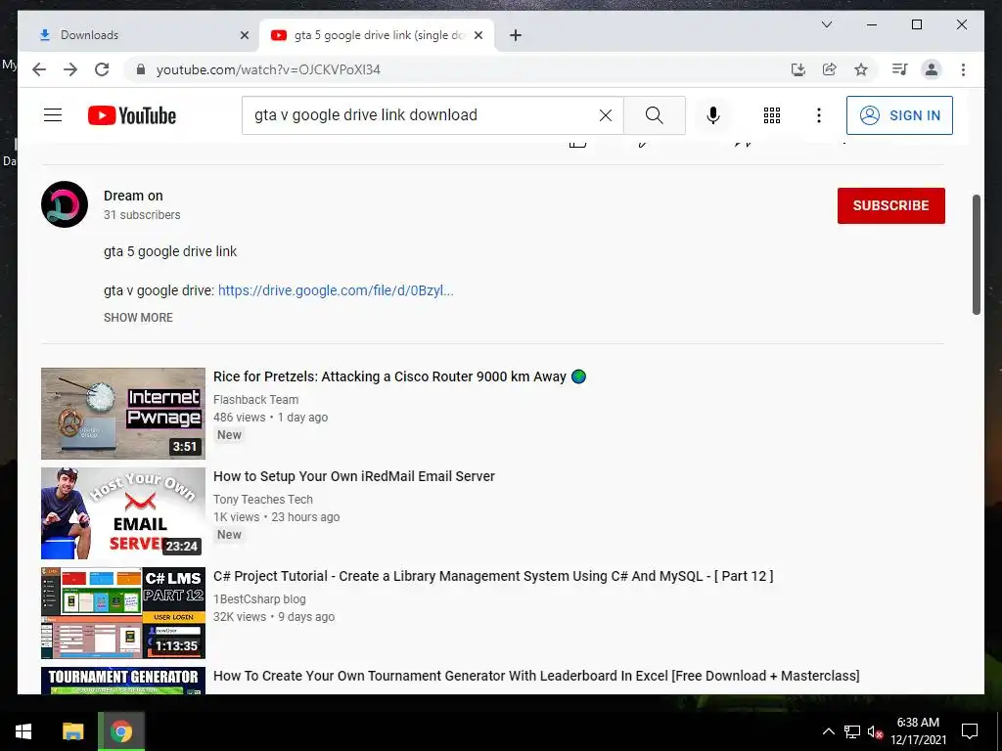1002x751 pixels.
Task: Open Rice for Pretzels video title
Action: point(399,376)
